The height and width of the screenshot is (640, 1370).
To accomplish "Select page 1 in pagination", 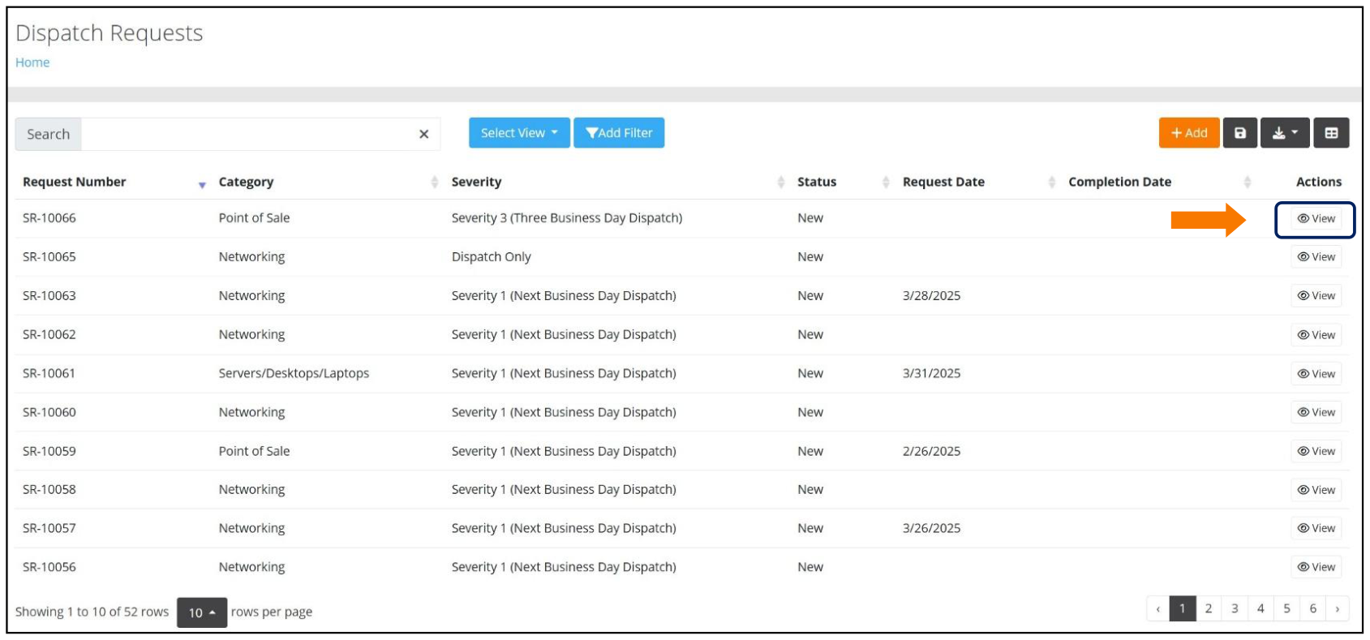I will (x=1183, y=608).
